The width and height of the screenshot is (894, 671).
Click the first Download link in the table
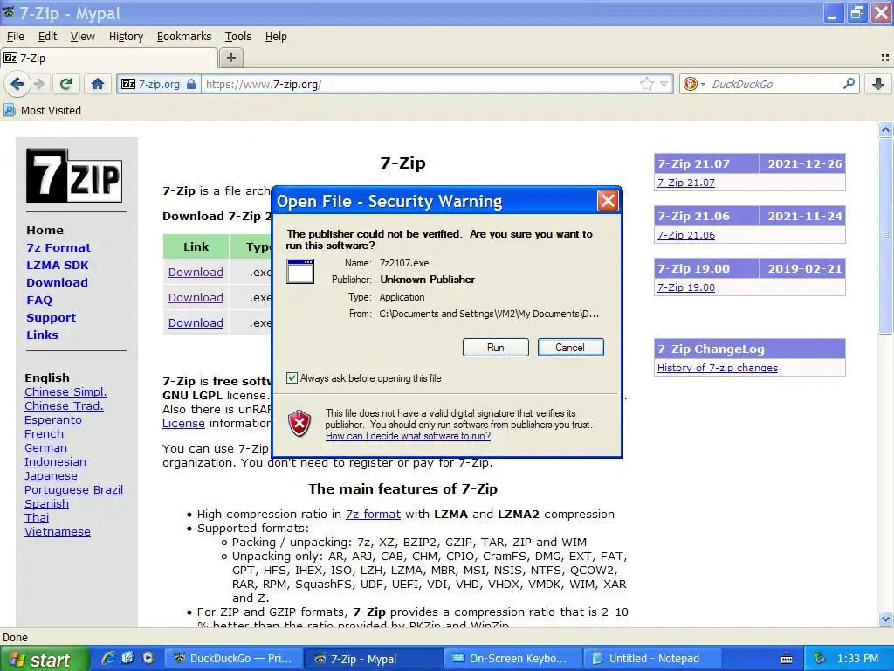click(196, 273)
